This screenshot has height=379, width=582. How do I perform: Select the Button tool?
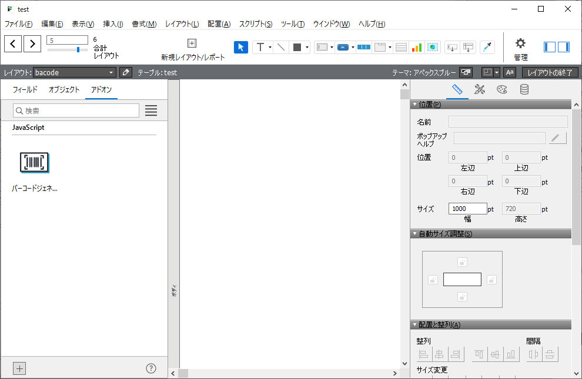tap(343, 47)
